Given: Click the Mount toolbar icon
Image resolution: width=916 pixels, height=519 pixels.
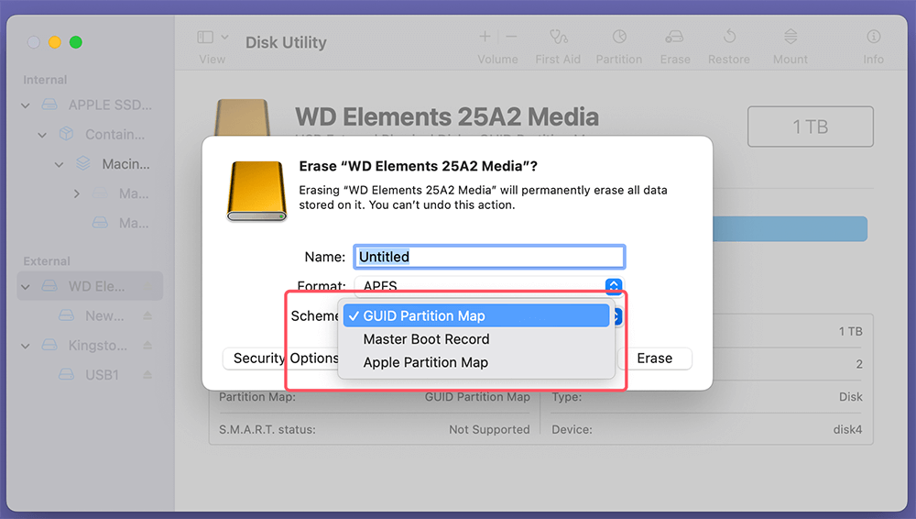Looking at the screenshot, I should pos(791,37).
